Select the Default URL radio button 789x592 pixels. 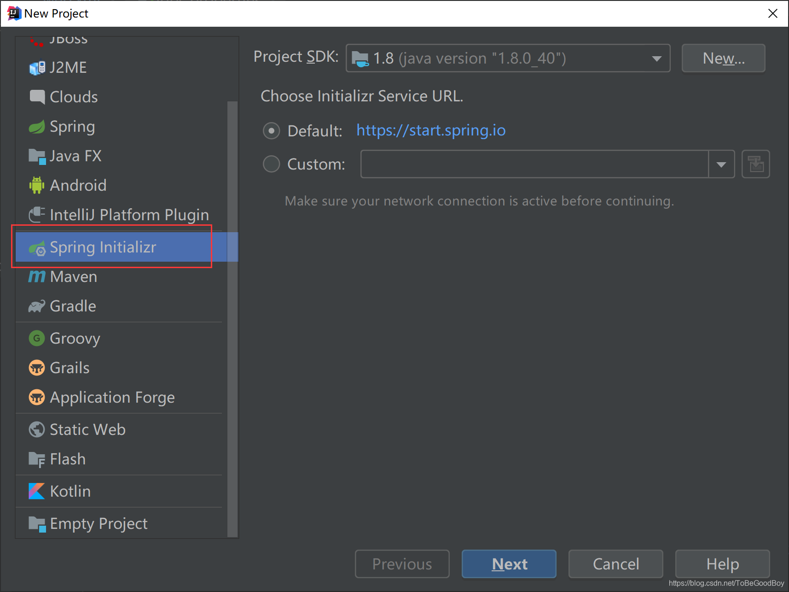point(272,131)
